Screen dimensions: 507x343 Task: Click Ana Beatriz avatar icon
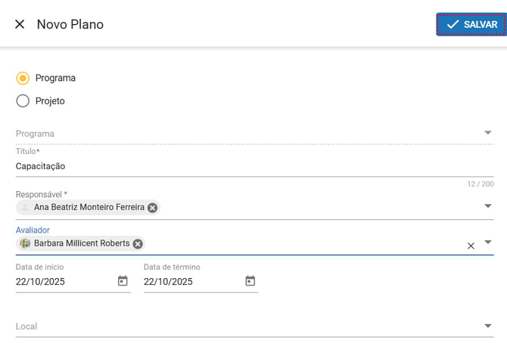tap(25, 208)
